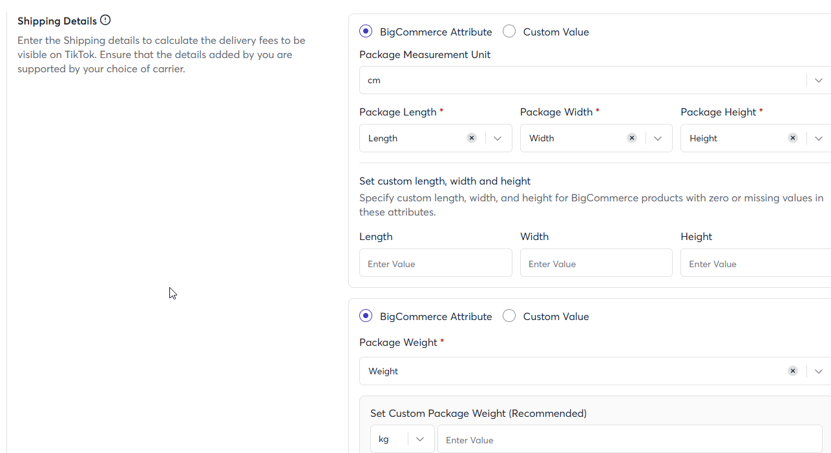Viewport: 831px width, 453px height.
Task: Clear the Package Length selection
Action: point(472,138)
